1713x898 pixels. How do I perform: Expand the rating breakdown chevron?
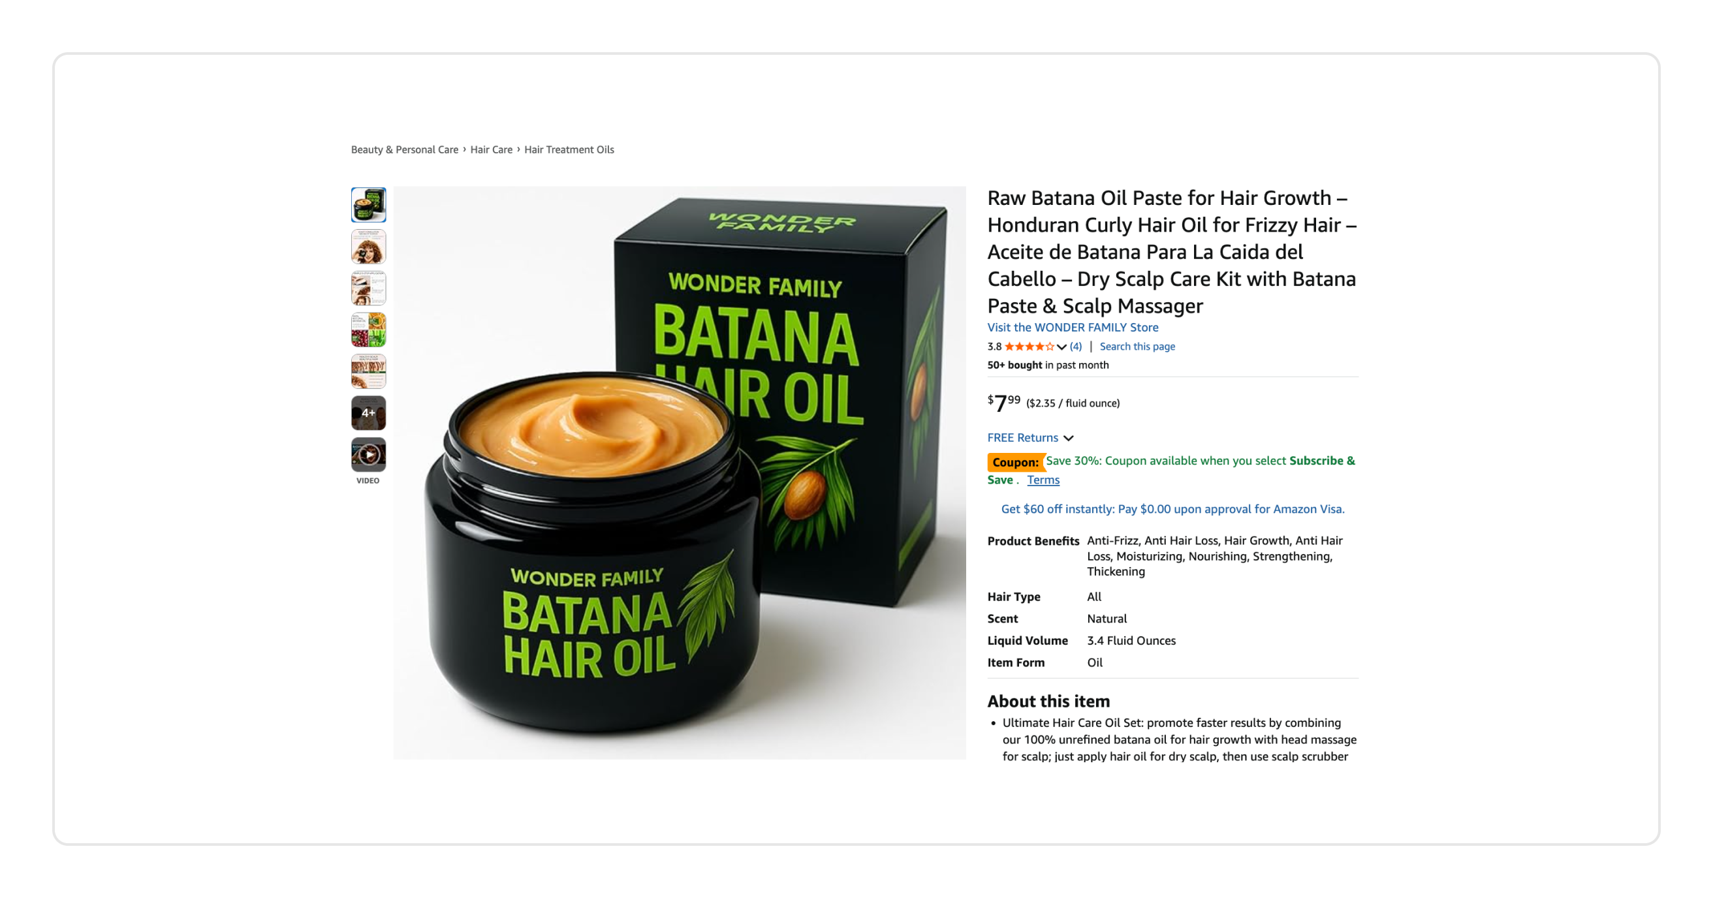click(1061, 347)
